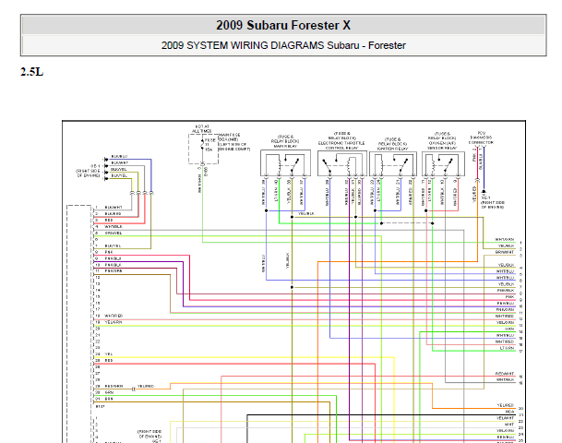This screenshot has width=562, height=443.
Task: Click connector pin 4 WHT/BLK label
Action: point(114,226)
